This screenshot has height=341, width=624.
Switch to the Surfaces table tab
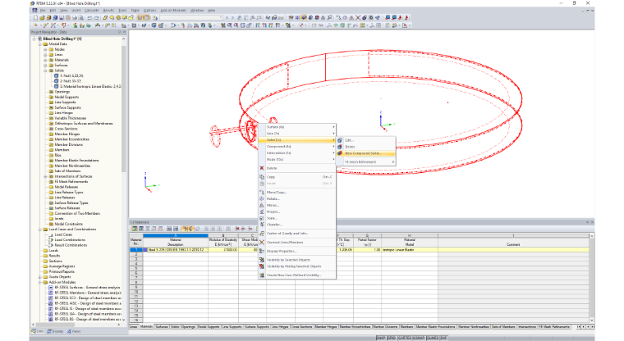pos(162,327)
